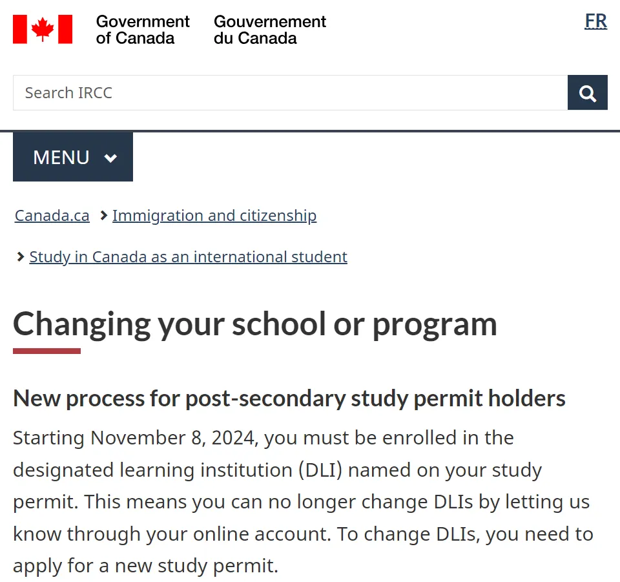The width and height of the screenshot is (620, 582).
Task: Click the 'designated learning institution (DLI)' text
Action: 178,470
